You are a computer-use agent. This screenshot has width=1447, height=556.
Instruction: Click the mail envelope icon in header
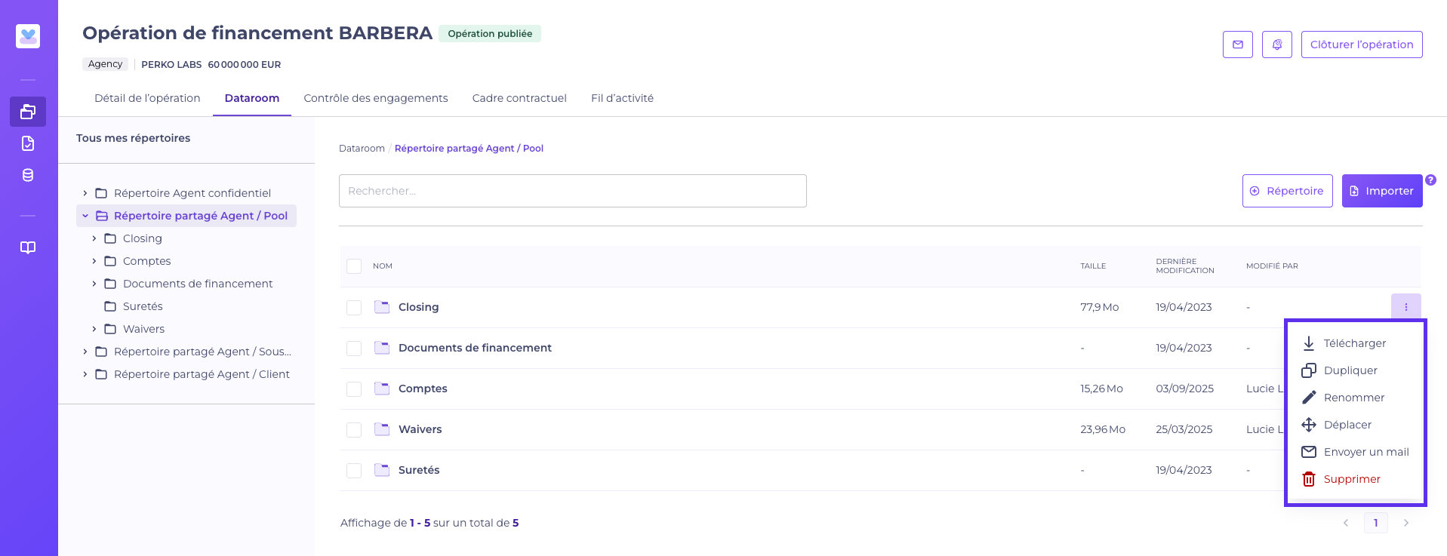(1237, 45)
